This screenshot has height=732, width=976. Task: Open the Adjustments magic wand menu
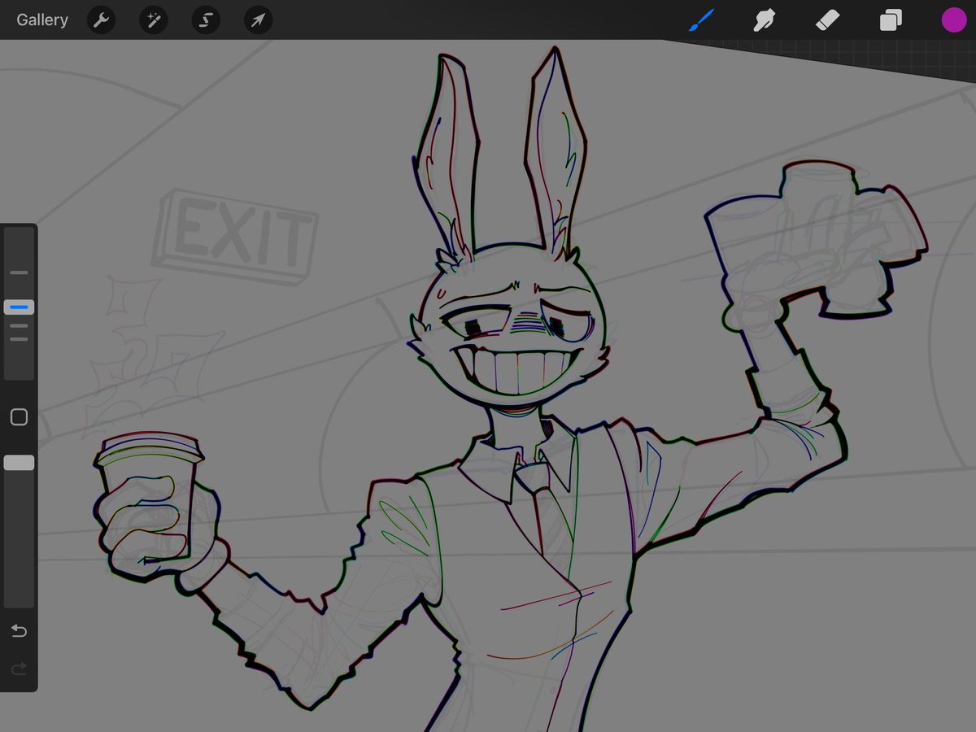[x=153, y=20]
